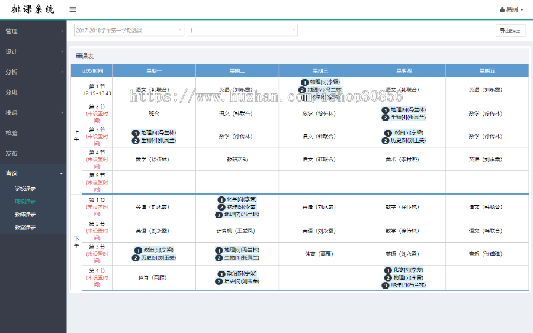Expand the 分析 sidebar menu

pyautogui.click(x=33, y=72)
